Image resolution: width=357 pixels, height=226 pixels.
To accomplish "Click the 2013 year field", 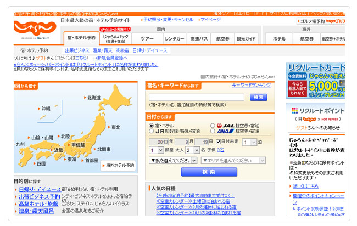I will [x=159, y=142].
